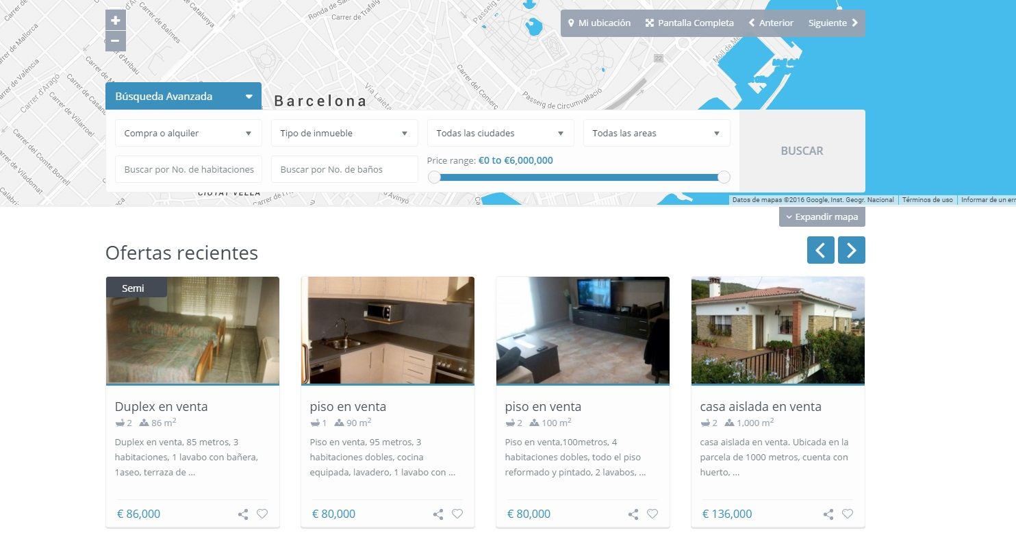Click the Expandir mapa button
Image resolution: width=1016 pixels, height=548 pixels.
(822, 216)
